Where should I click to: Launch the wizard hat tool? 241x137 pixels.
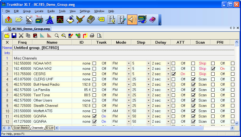point(50,20)
